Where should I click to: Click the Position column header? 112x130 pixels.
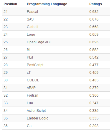(10, 4)
